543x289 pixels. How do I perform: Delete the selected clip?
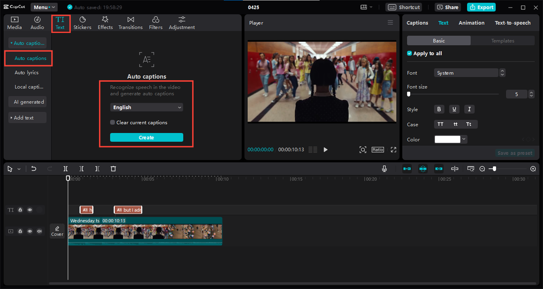point(113,169)
